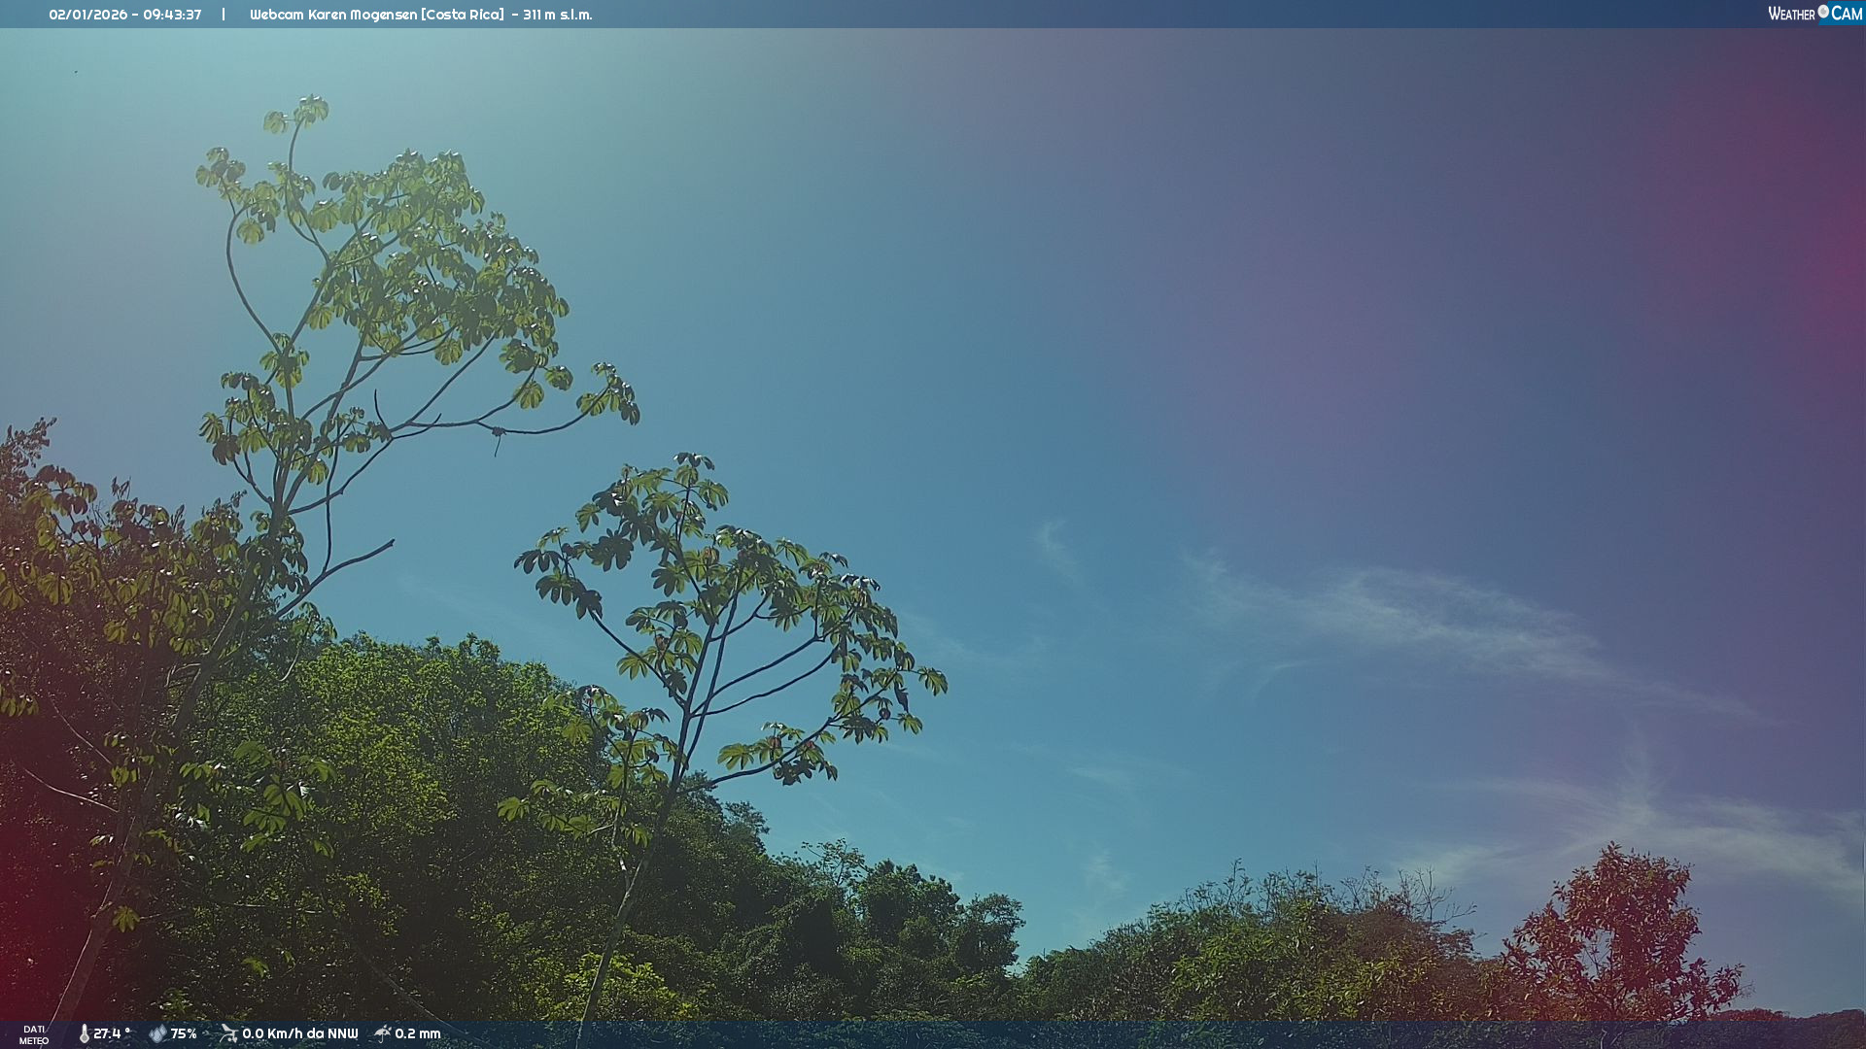
Task: Click the 311 m s.l.m. altitude text
Action: (557, 15)
